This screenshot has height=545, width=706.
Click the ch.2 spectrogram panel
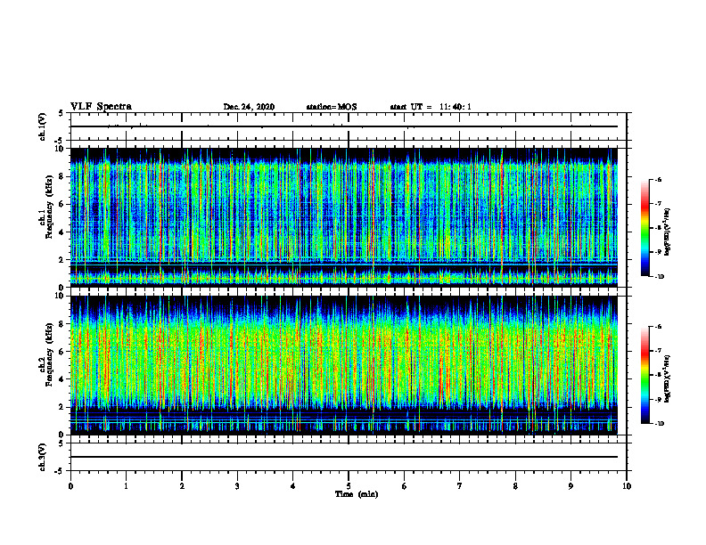(x=344, y=365)
